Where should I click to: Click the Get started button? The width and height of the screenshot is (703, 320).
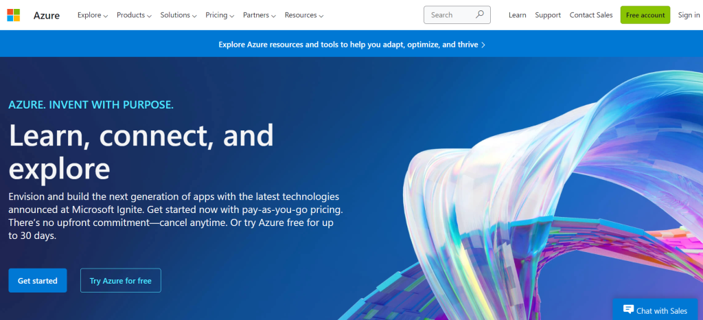(x=38, y=281)
